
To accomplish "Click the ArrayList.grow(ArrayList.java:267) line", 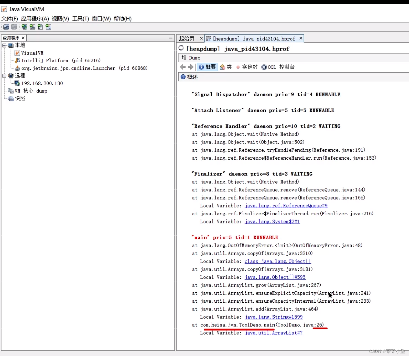I will click(x=256, y=285).
